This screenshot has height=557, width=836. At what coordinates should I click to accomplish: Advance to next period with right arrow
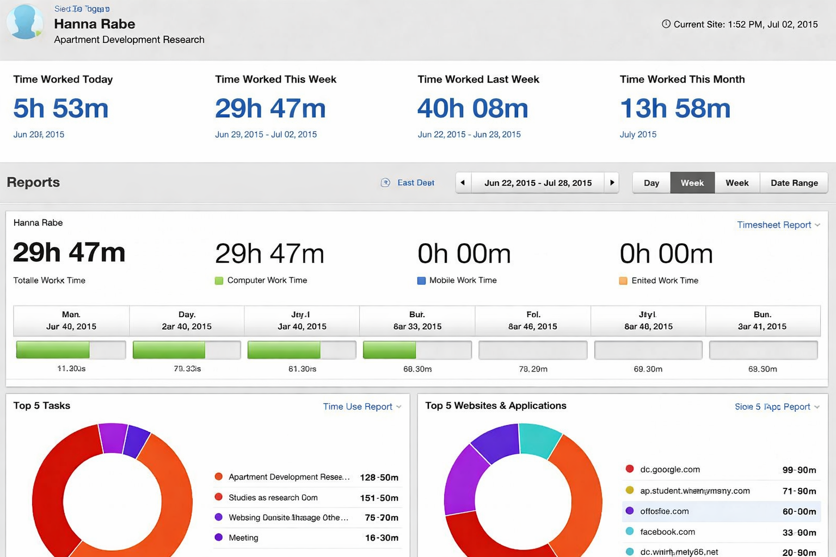click(612, 183)
